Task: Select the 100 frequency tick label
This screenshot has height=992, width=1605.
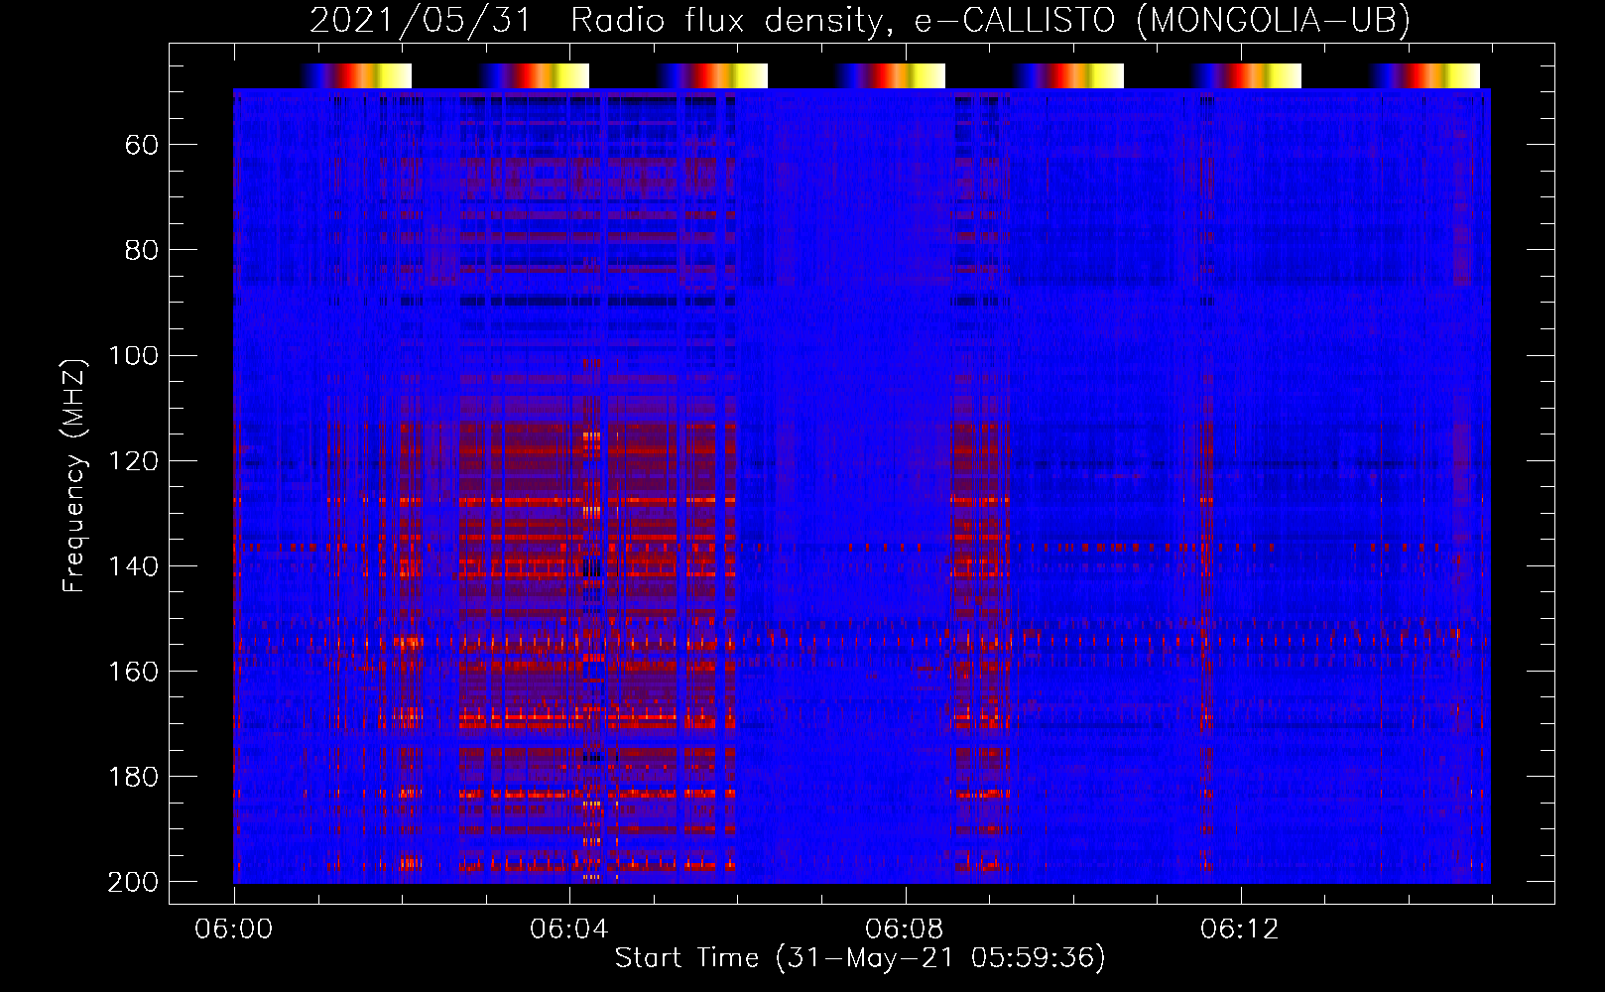Action: [133, 355]
